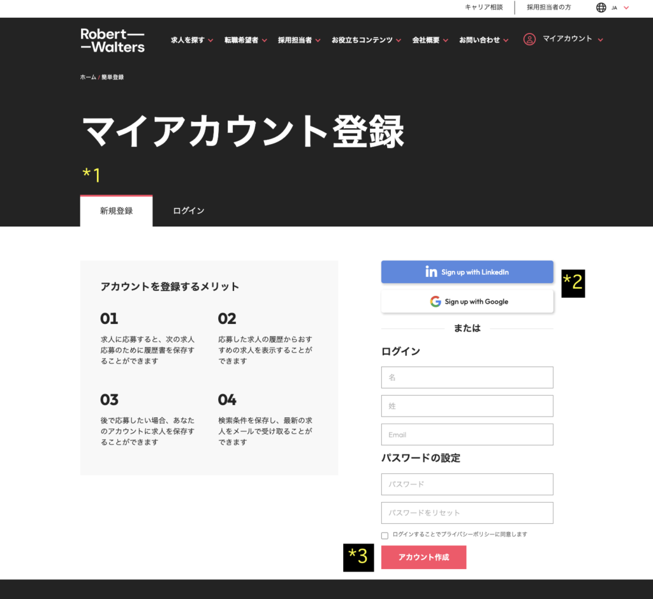The image size is (653, 599).
Task: Switch to the ログイン tab
Action: 189,211
